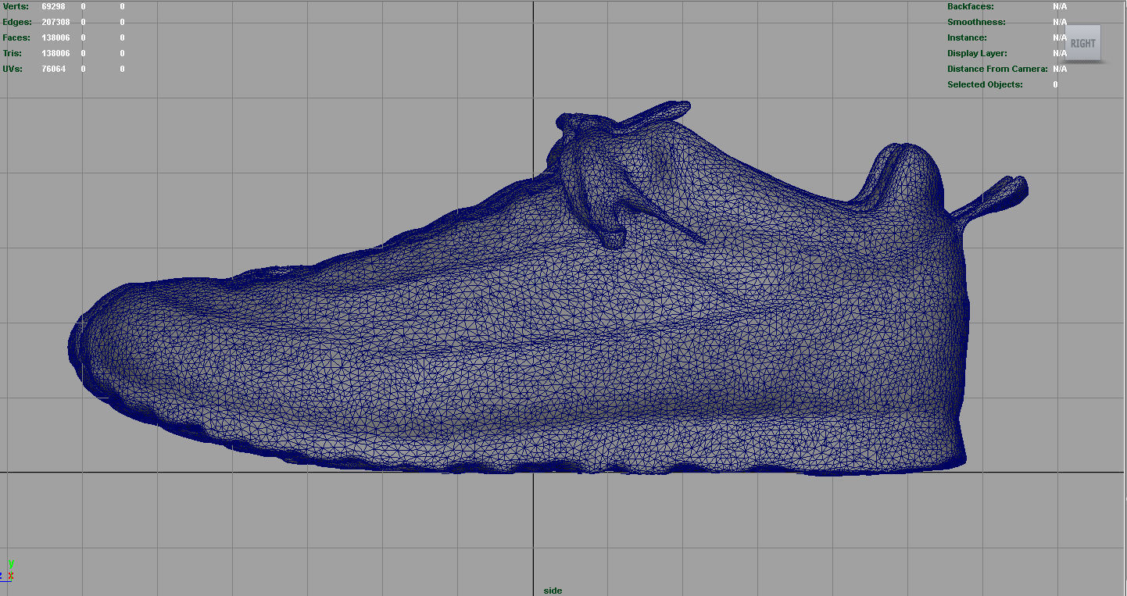Viewport: 1127px width, 596px height.
Task: Click the 'UVs:' heads-up display label
Action: tap(13, 69)
